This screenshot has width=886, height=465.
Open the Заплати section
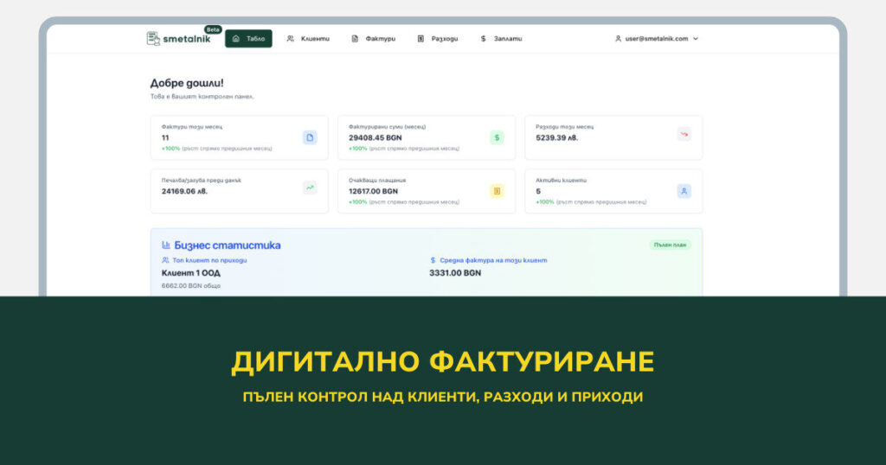tap(501, 39)
